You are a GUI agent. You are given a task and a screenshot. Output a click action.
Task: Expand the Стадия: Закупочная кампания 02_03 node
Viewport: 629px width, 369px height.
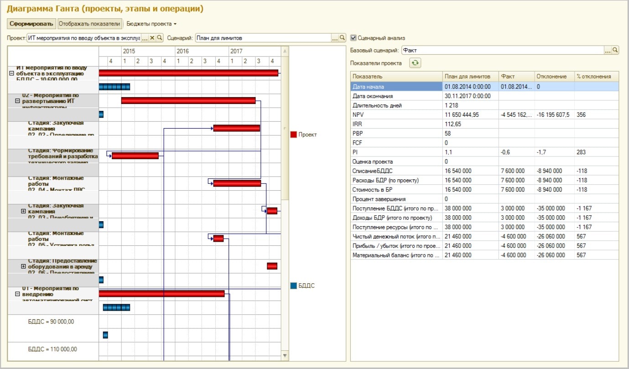click(23, 211)
